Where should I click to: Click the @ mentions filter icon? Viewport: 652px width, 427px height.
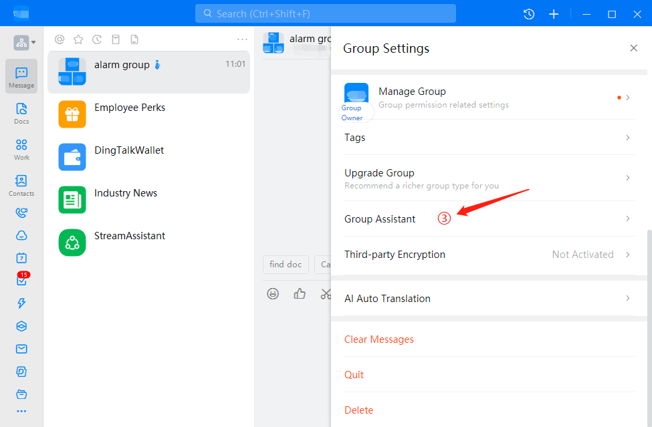click(60, 39)
